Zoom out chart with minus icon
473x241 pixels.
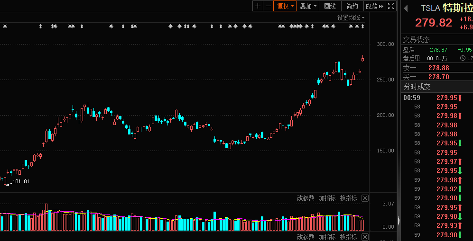click(268, 6)
